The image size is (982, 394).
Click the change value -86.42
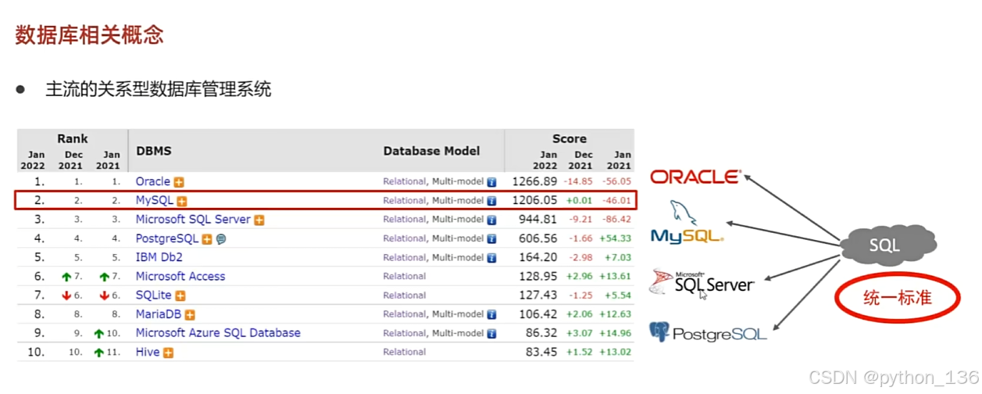616,220
